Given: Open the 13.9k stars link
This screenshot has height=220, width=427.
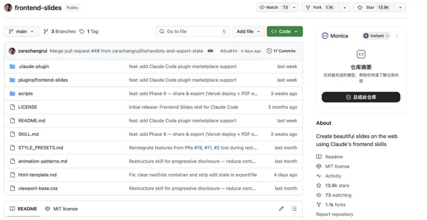Looking at the screenshot, I should (x=333, y=186).
